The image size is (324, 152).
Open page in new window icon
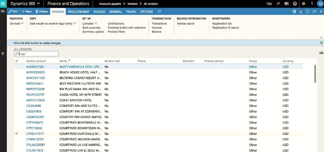pos(314,11)
